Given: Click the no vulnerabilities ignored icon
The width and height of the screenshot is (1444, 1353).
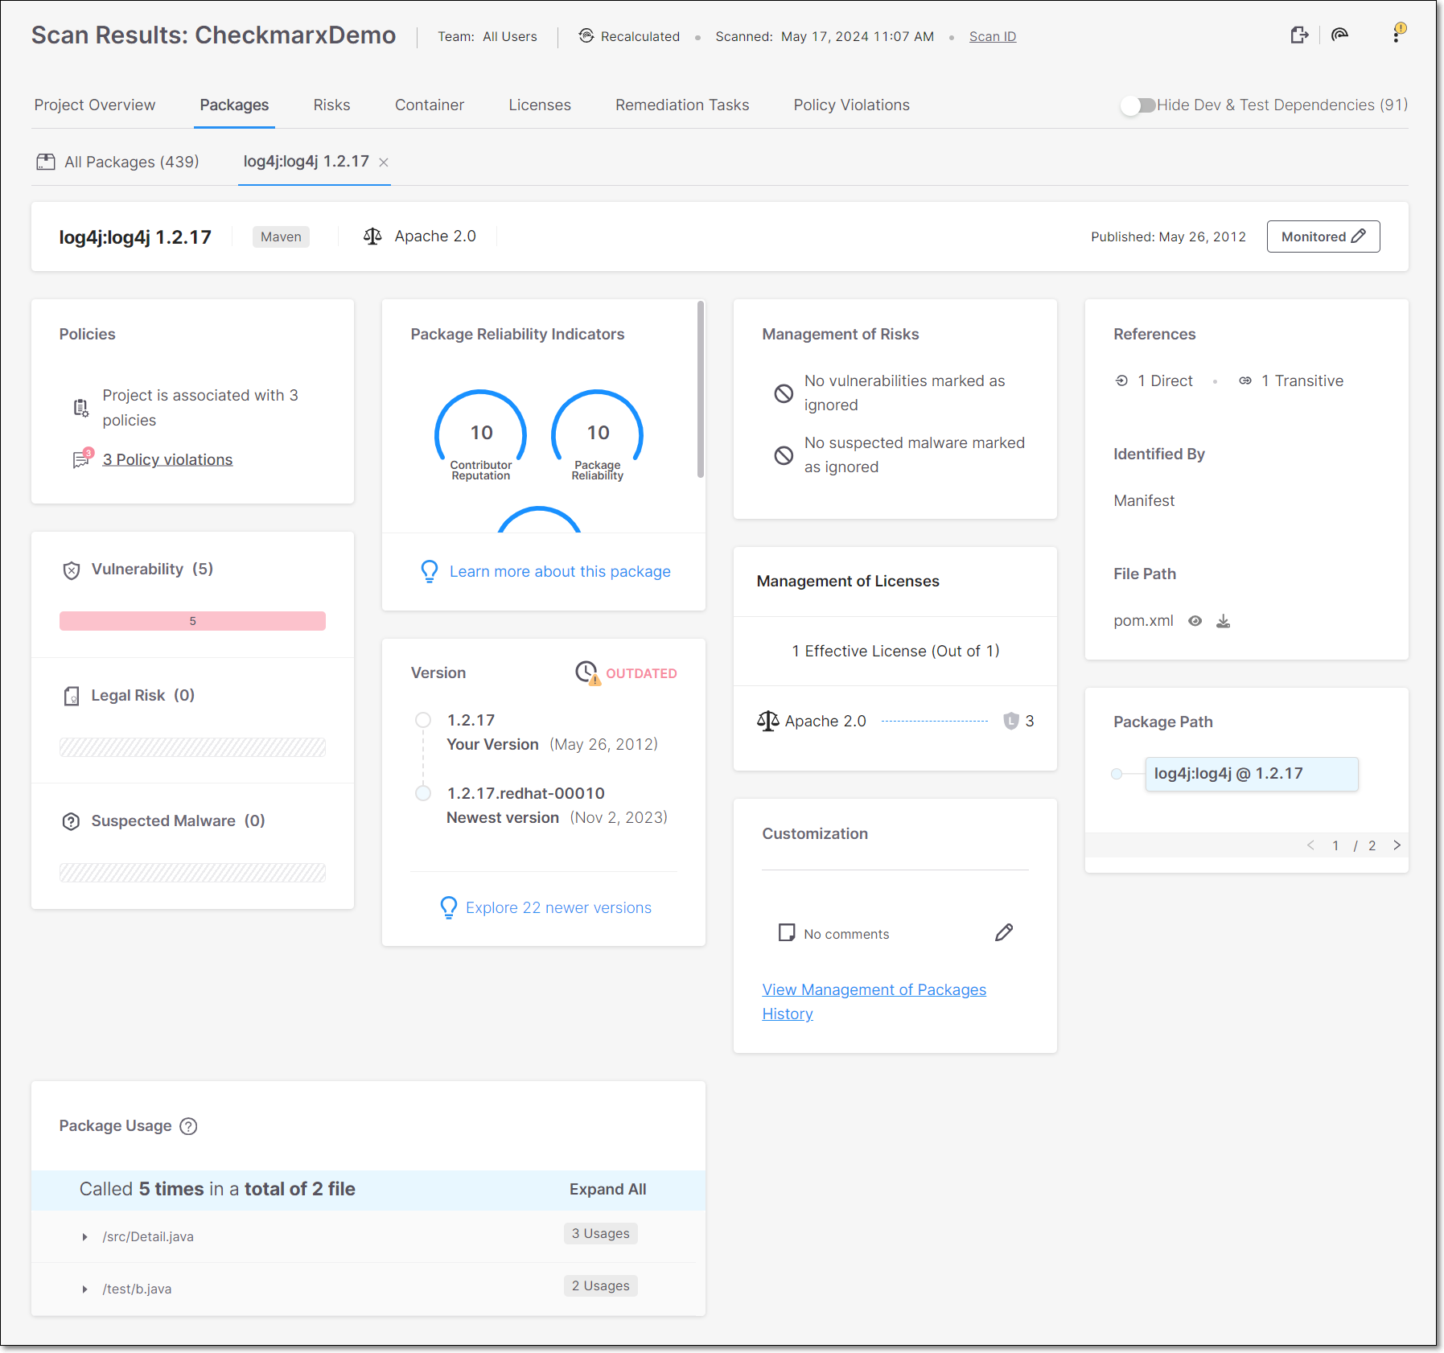Looking at the screenshot, I should point(784,393).
